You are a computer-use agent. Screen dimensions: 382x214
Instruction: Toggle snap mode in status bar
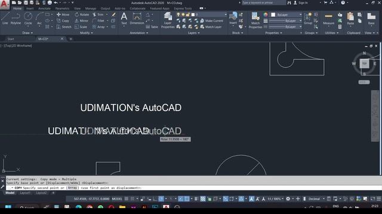point(133,199)
